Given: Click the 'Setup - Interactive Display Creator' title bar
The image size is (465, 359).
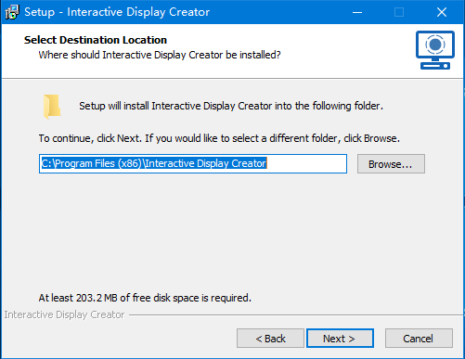Looking at the screenshot, I should point(117,12).
